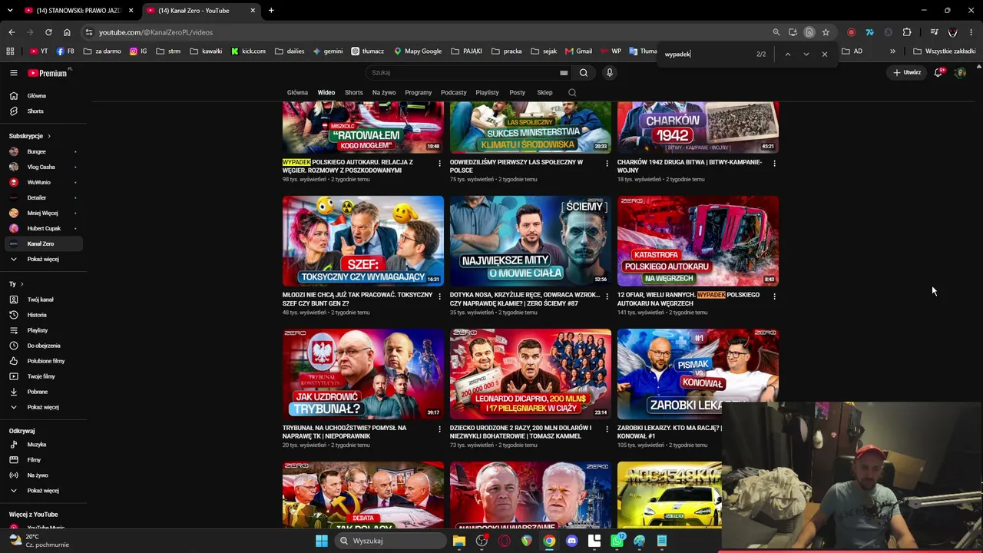
Task: Open options menu for TRYBUNAŁ NA UCHODŹSTWIE video
Action: coord(439,429)
